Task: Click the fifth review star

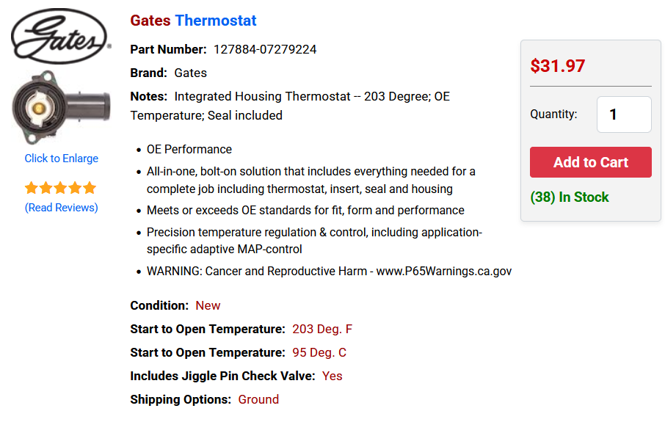Action: (90, 188)
